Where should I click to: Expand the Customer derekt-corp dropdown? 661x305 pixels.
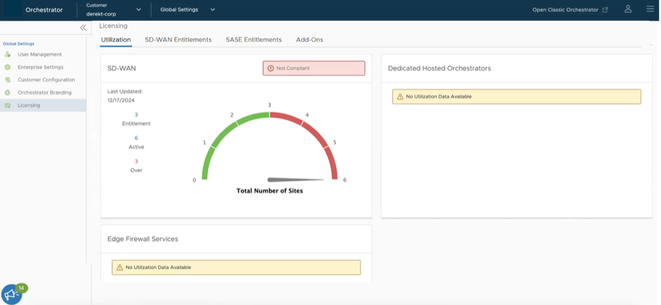[x=139, y=10]
